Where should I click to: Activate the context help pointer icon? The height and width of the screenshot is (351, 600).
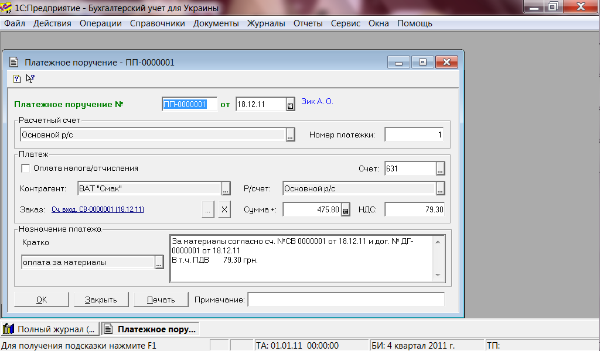pos(30,78)
